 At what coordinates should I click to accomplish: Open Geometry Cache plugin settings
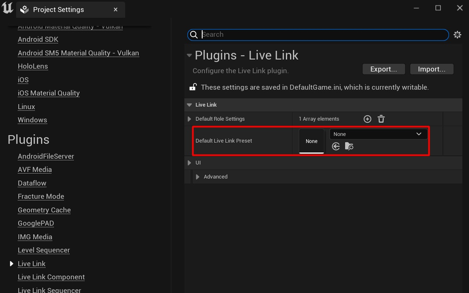(44, 210)
